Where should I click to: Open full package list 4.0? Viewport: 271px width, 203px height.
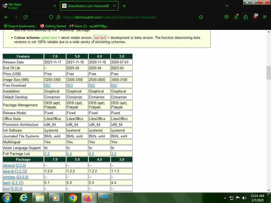[92, 154]
